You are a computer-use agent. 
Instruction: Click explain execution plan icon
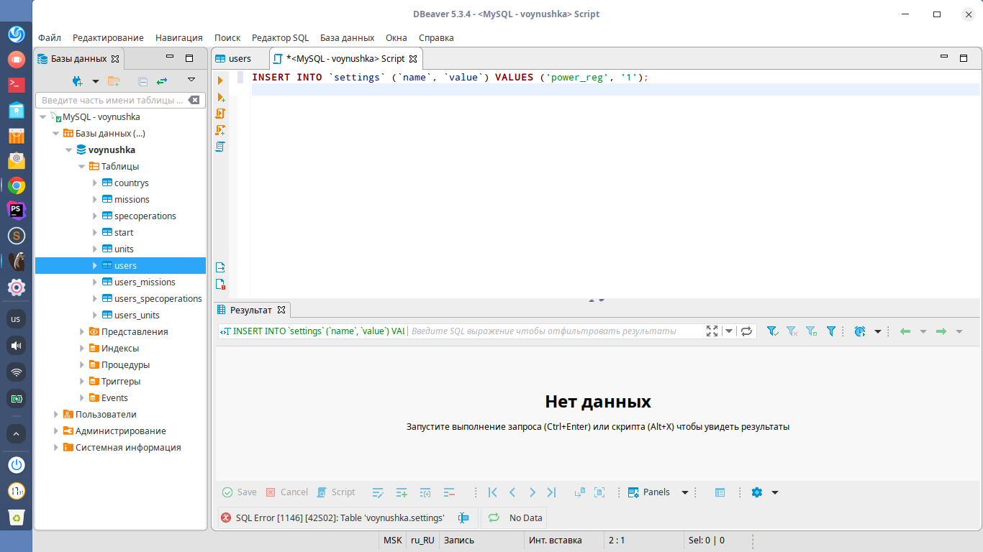click(x=220, y=147)
